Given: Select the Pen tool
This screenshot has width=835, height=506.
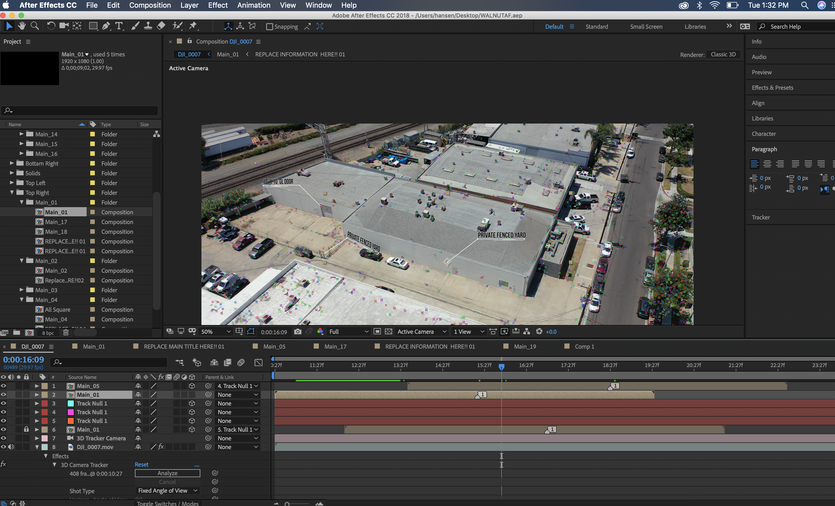Looking at the screenshot, I should 106,26.
